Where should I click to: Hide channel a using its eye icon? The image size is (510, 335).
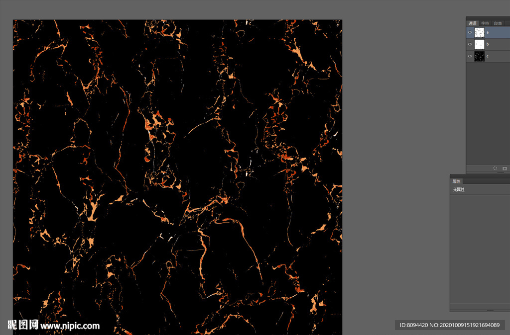point(470,32)
